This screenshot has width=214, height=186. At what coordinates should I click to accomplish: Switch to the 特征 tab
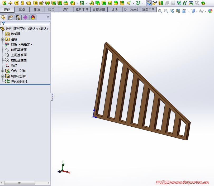tap(7, 9)
